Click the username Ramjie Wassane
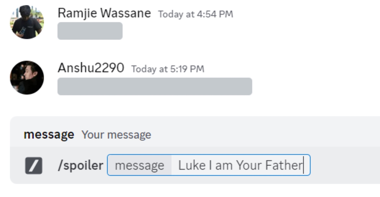Screen dimensions: 380x197 [x=104, y=13]
